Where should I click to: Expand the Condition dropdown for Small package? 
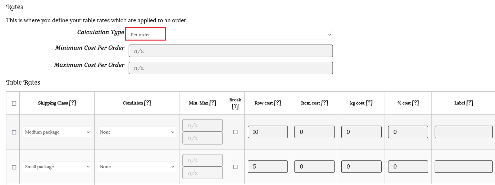point(137,167)
